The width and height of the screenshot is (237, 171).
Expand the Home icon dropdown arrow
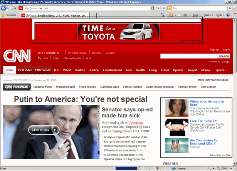[167, 15]
